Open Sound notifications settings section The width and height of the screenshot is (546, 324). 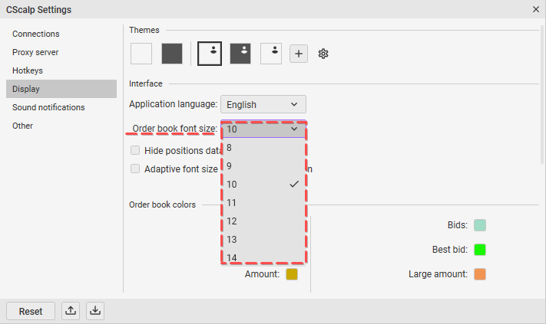click(x=61, y=107)
